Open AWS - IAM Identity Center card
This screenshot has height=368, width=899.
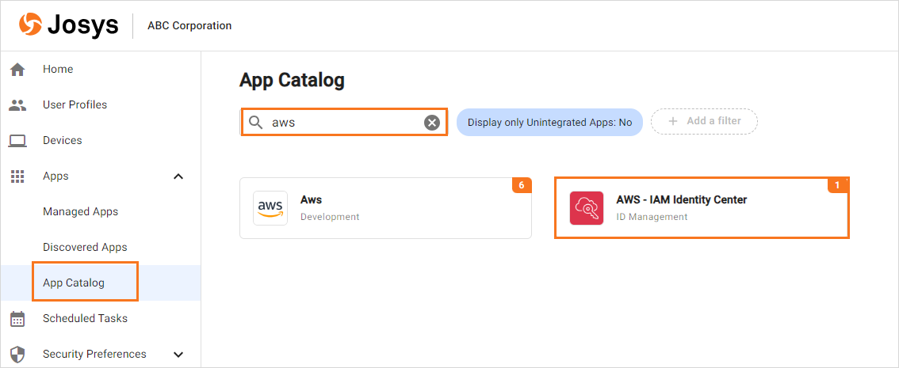[702, 208]
